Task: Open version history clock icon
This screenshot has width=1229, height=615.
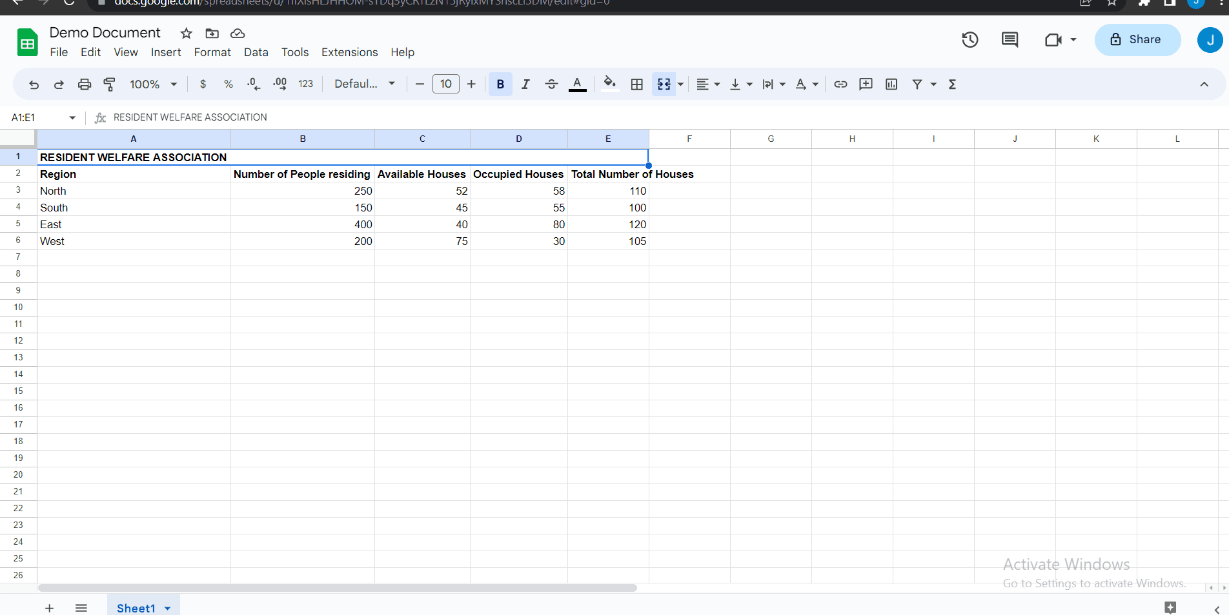Action: pos(970,40)
